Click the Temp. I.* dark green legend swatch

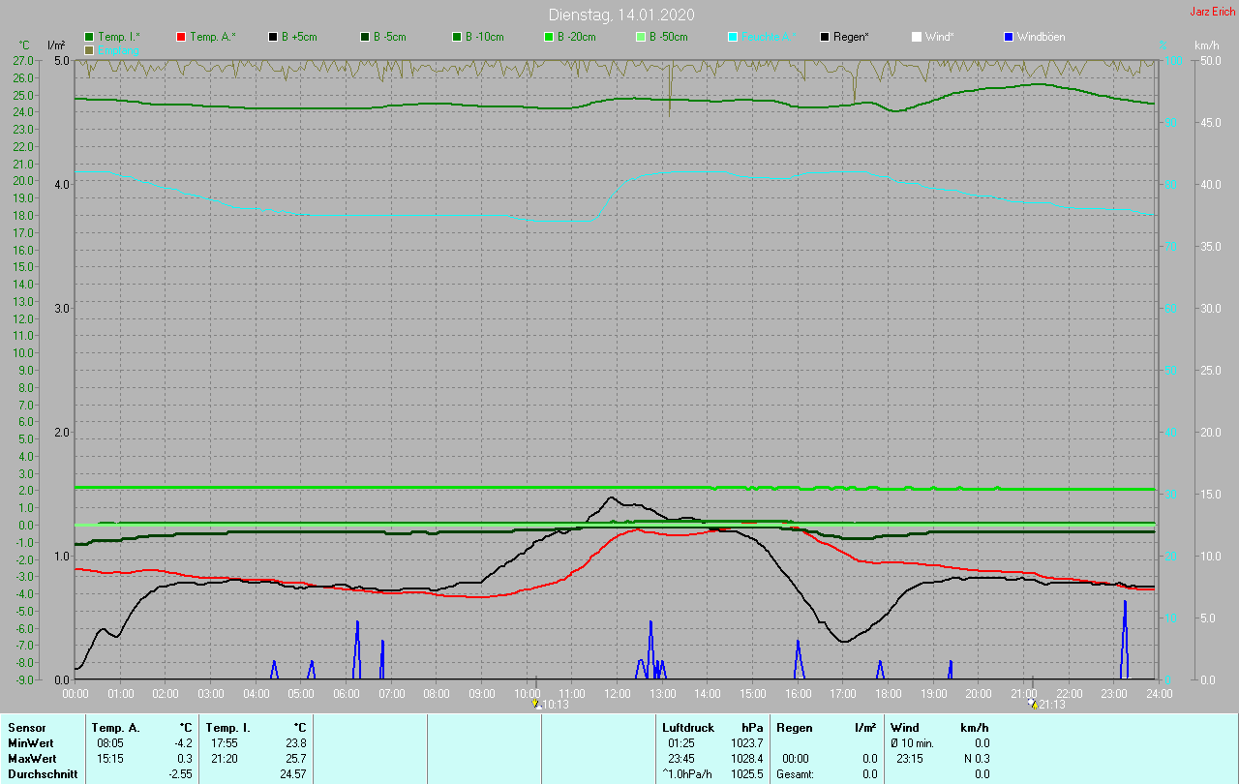90,37
